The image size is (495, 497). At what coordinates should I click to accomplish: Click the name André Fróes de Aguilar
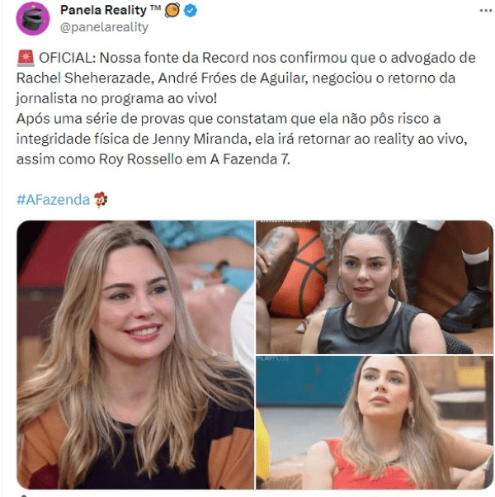point(232,78)
